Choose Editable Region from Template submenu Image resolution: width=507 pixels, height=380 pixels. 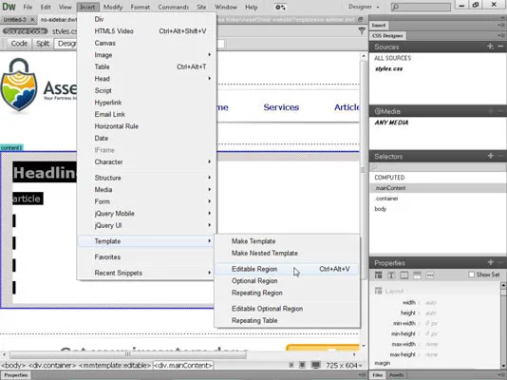287,269
